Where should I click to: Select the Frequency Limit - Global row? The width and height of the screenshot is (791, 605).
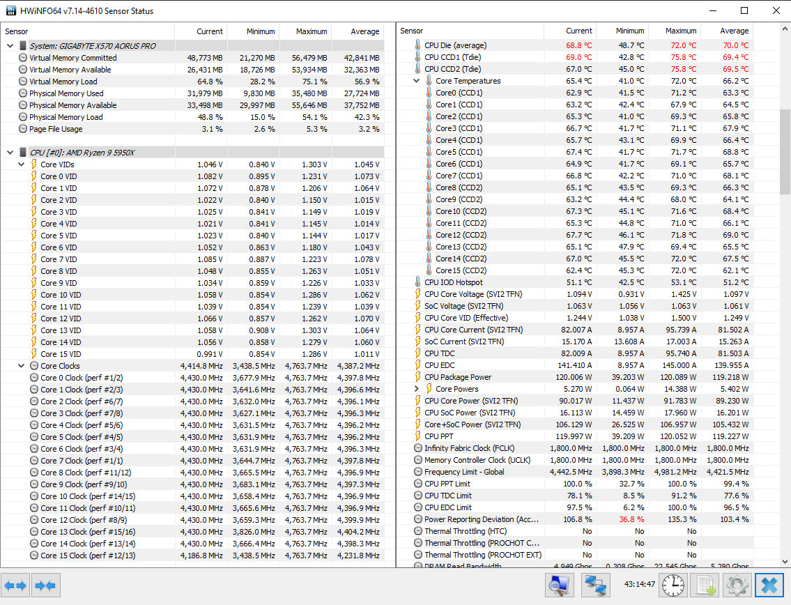(x=575, y=472)
